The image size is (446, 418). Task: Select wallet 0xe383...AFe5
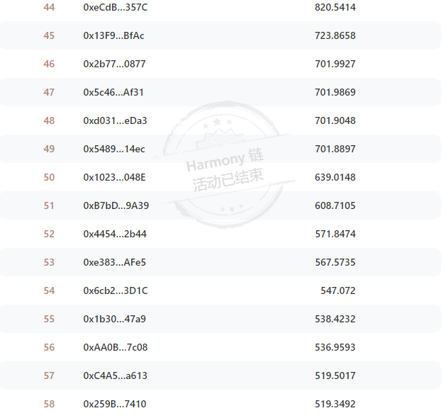(x=115, y=262)
